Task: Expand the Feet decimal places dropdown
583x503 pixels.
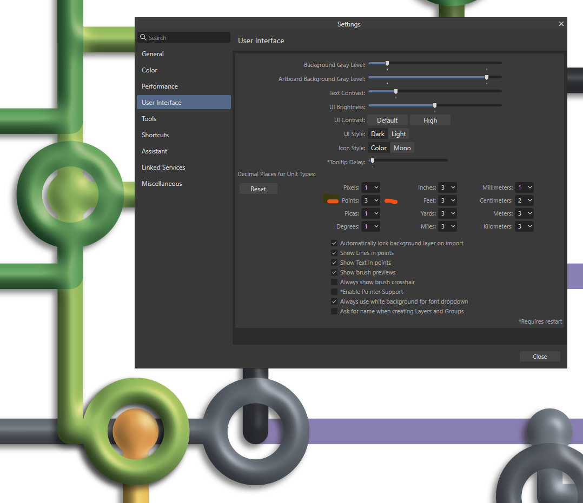Action: (x=447, y=200)
